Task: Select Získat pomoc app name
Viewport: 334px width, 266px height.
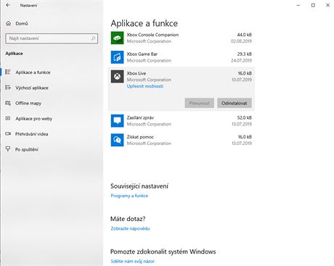Action: 140,137
